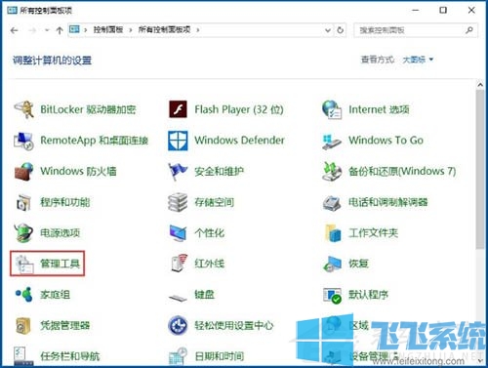Open the 工作文件夹 folder icon
Viewport: 488px width, 368px height.
click(332, 233)
